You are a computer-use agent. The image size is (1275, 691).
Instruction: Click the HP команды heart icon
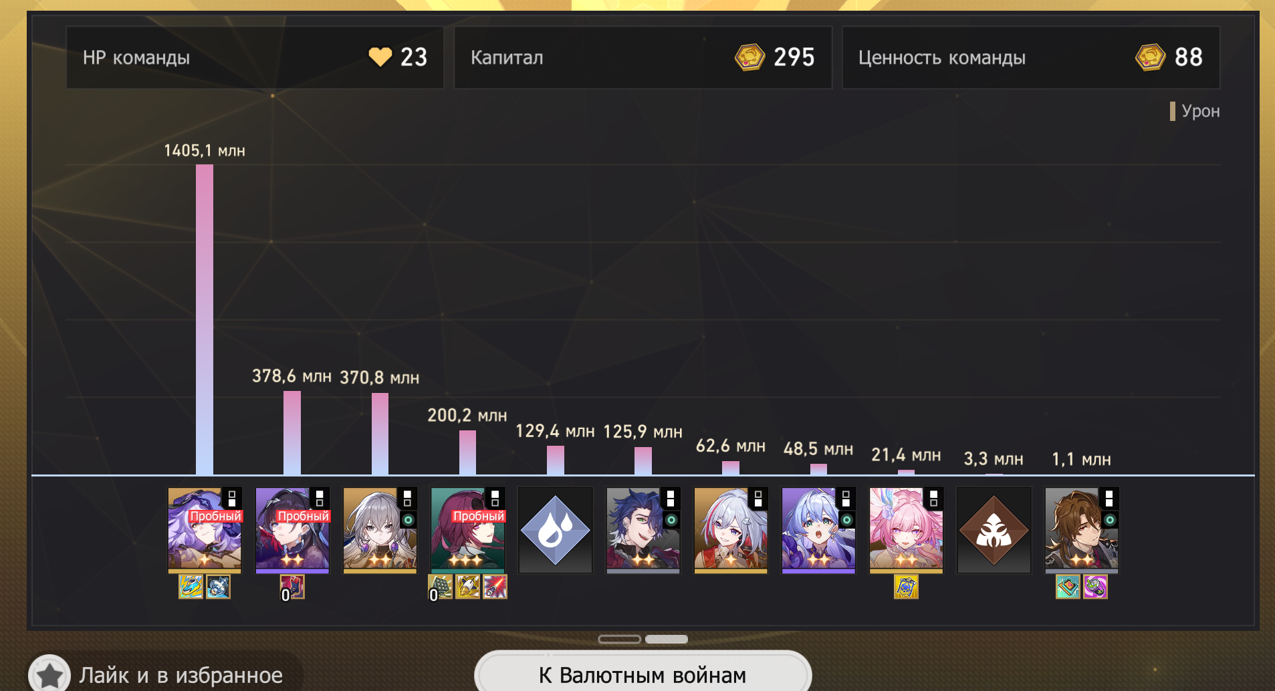coord(380,57)
